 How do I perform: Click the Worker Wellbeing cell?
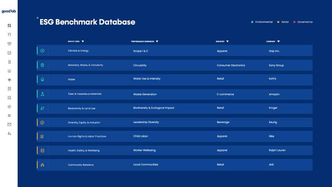(x=145, y=150)
